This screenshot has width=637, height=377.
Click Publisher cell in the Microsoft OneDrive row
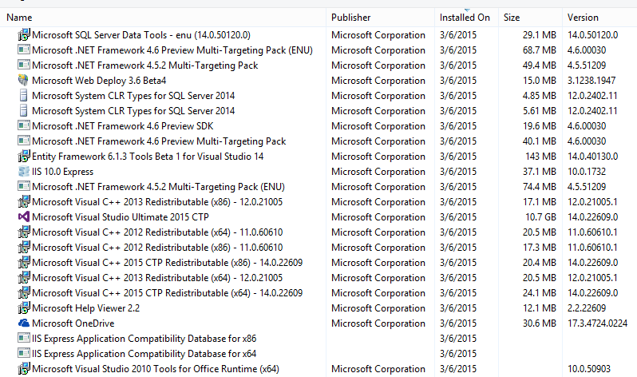(378, 323)
